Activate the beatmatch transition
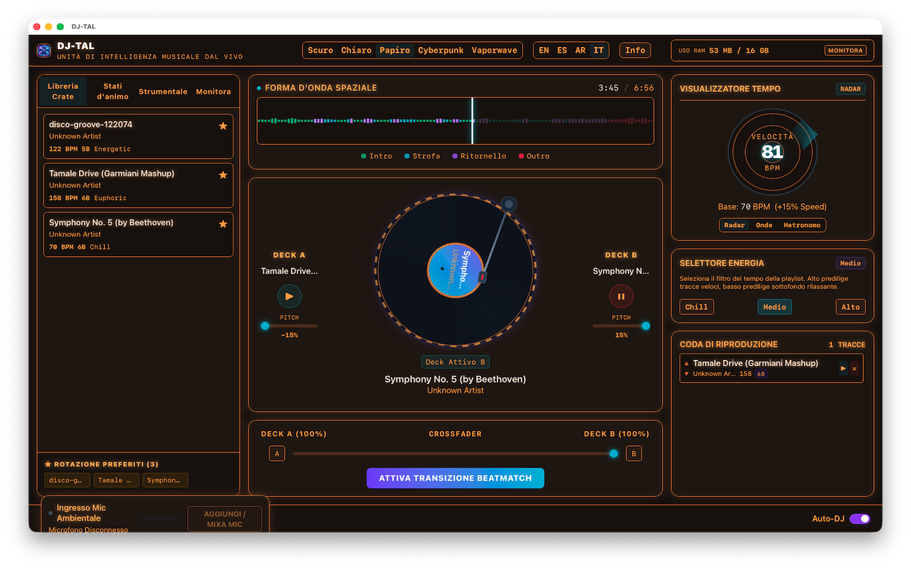Image resolution: width=911 pixels, height=569 pixels. (455, 478)
